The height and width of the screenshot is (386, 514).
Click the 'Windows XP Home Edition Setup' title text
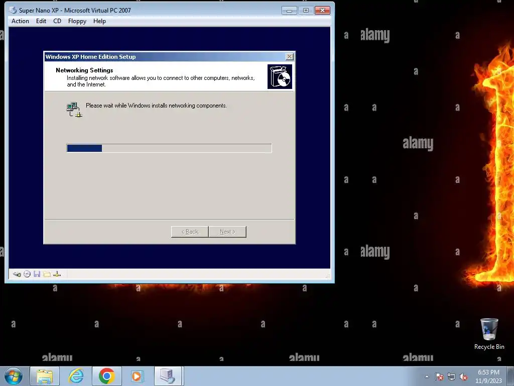[90, 57]
